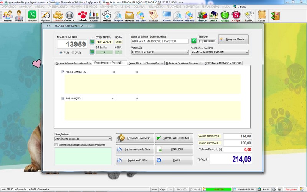Click the Atender paw-plus icon
Image resolution: width=307 pixels, height=192 pixels.
click(107, 16)
